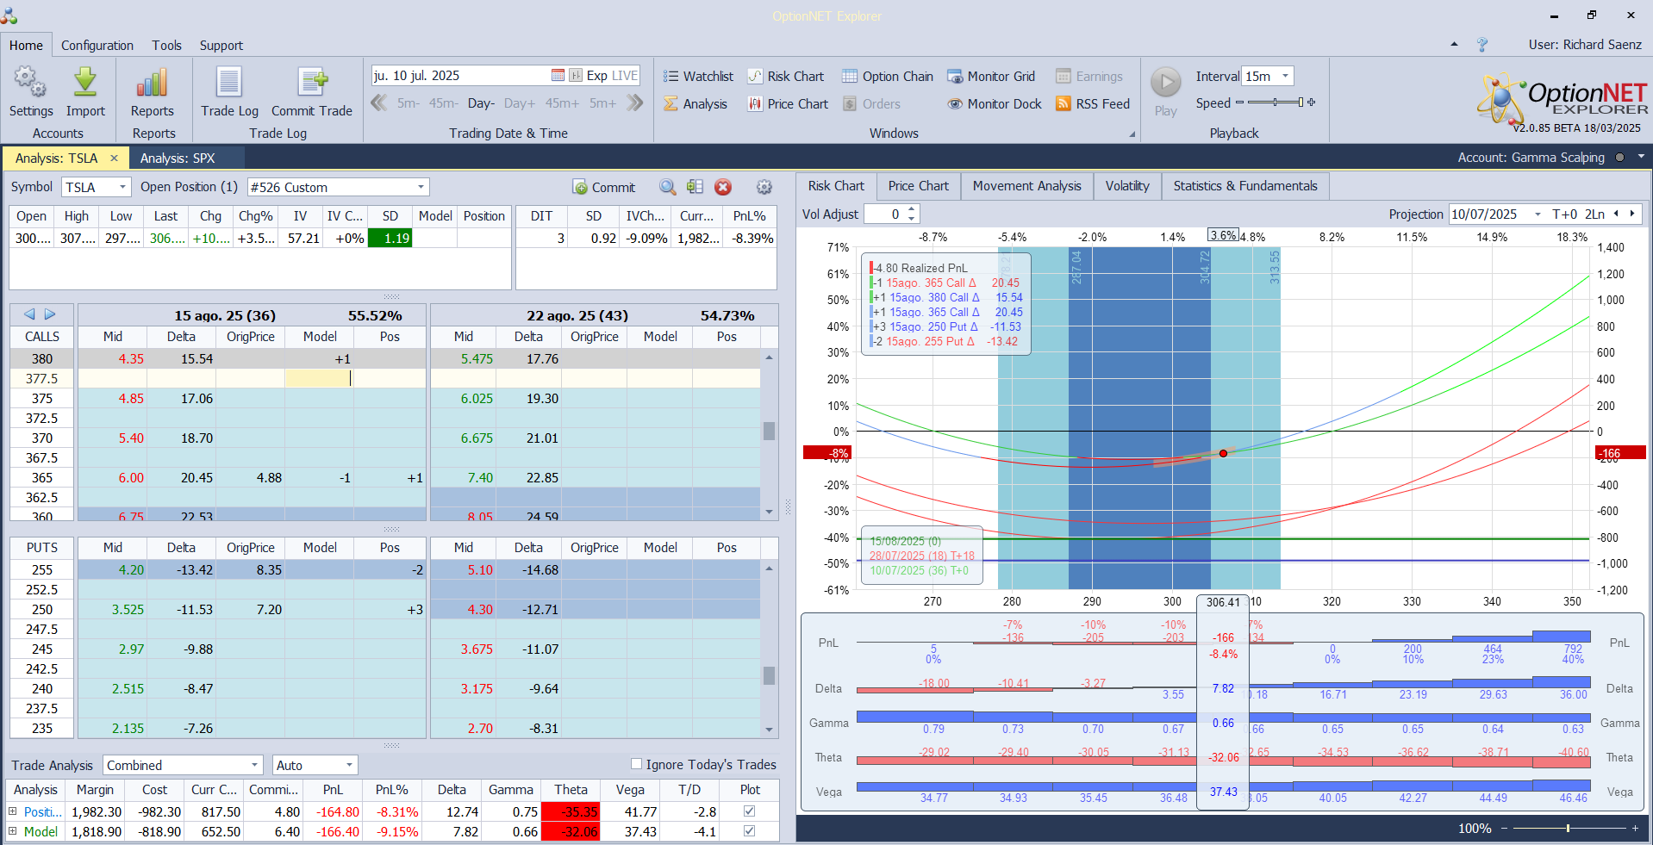Open the Account Gamma Scalping dropdown arrow
Image resolution: width=1653 pixels, height=845 pixels.
point(1641,157)
